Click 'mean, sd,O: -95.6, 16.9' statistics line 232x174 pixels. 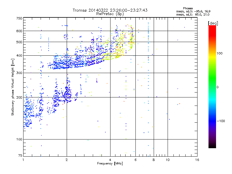[x=193, y=11]
